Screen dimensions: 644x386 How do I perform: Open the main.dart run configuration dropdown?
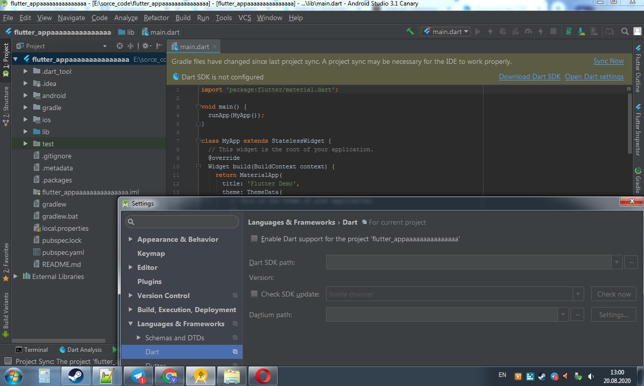click(x=445, y=31)
